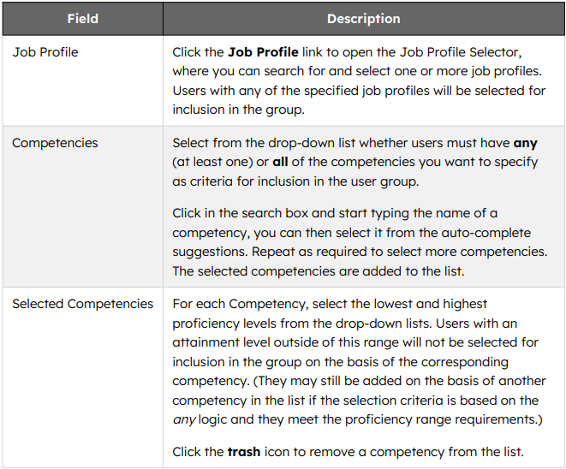The width and height of the screenshot is (566, 469).
Task: Click paragraph starting 'Click in the search box'
Action: click(x=360, y=242)
